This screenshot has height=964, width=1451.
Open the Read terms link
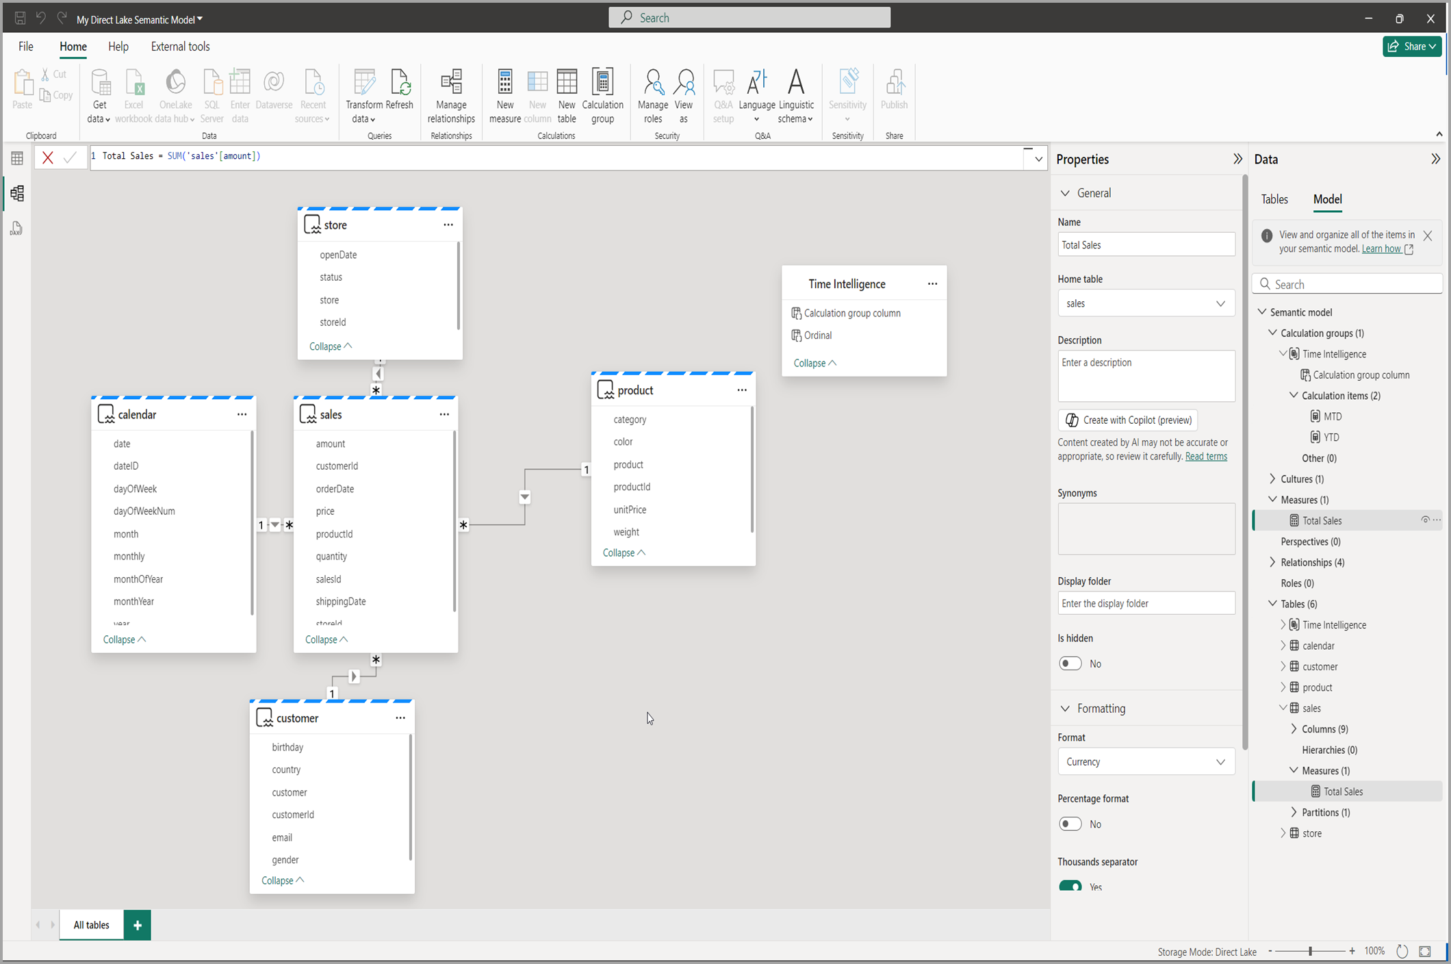(1206, 457)
